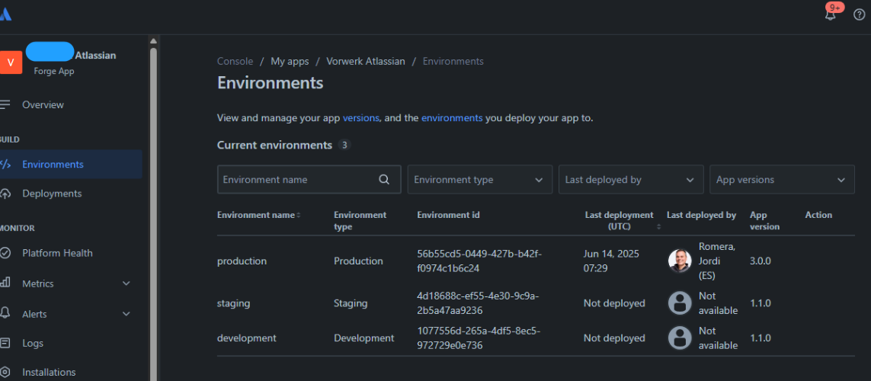Click the Last deployed by column header
The image size is (871, 381).
[x=701, y=215]
